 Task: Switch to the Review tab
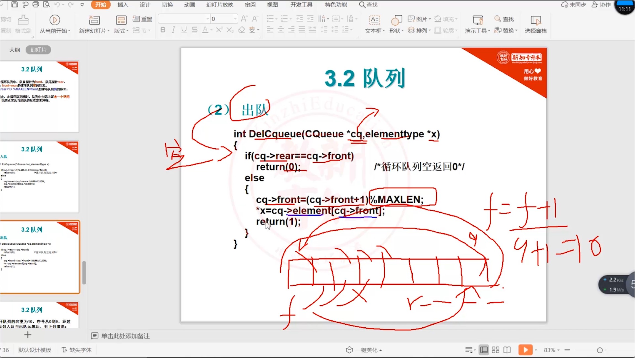250,5
